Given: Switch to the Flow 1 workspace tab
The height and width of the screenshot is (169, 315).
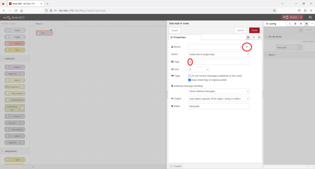Looking at the screenshot, I should [50, 24].
